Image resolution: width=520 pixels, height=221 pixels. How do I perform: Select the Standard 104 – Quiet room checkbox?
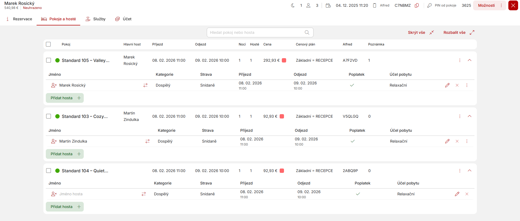(x=49, y=171)
